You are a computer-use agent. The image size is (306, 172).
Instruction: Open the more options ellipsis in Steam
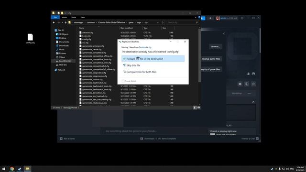pos(249,94)
